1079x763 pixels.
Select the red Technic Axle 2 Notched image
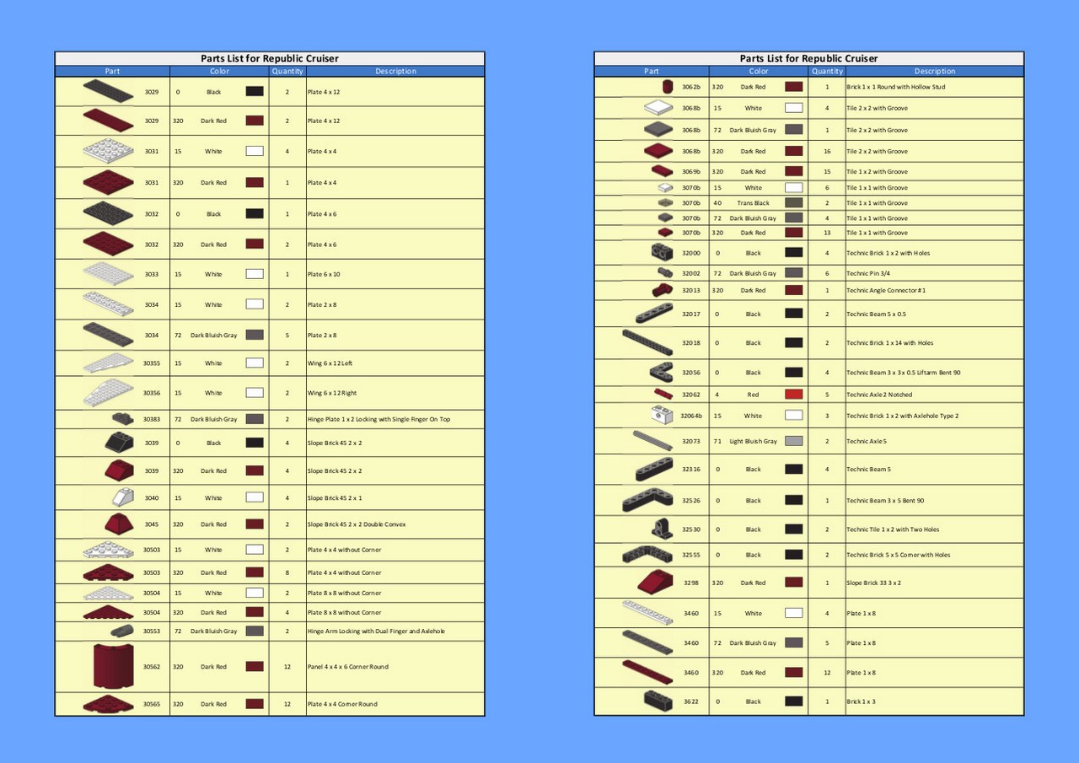click(x=663, y=394)
